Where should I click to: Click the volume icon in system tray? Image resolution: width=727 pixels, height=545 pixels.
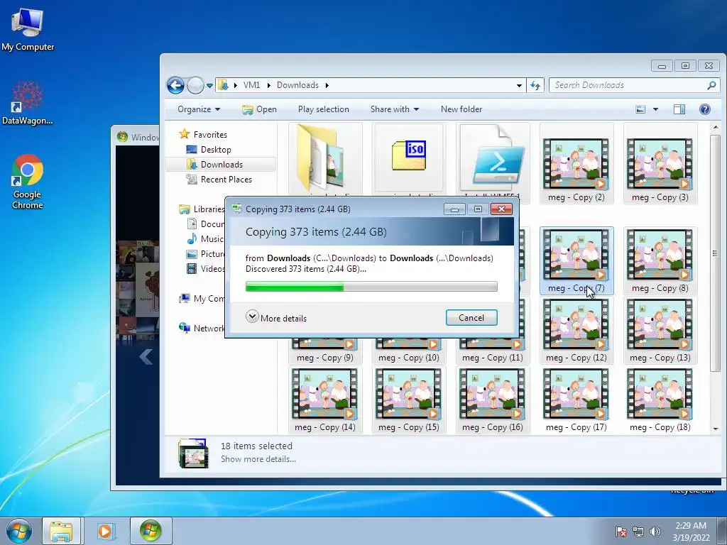[655, 532]
